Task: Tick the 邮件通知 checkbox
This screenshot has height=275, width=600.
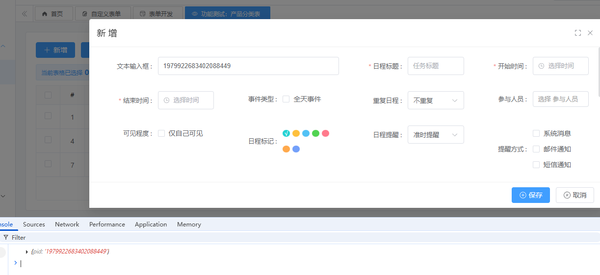Action: click(536, 149)
